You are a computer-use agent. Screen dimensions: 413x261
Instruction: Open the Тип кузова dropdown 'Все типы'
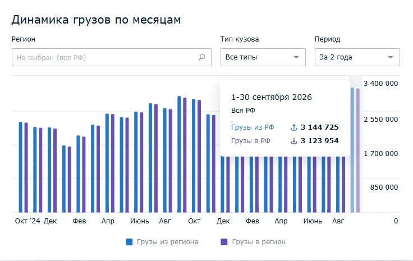click(263, 57)
